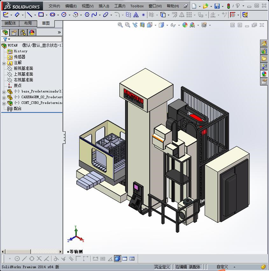
Task: Click the Rapid Sketch icon
Action: coord(245,15)
